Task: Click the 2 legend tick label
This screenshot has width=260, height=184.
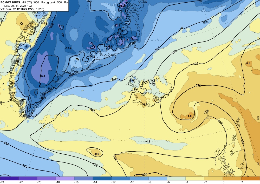Action: (242, 182)
